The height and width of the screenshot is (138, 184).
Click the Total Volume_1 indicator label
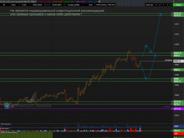tap(6, 124)
